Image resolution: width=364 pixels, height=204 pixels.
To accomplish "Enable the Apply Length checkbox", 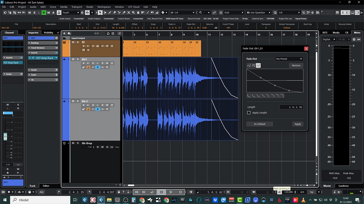I will tap(249, 113).
